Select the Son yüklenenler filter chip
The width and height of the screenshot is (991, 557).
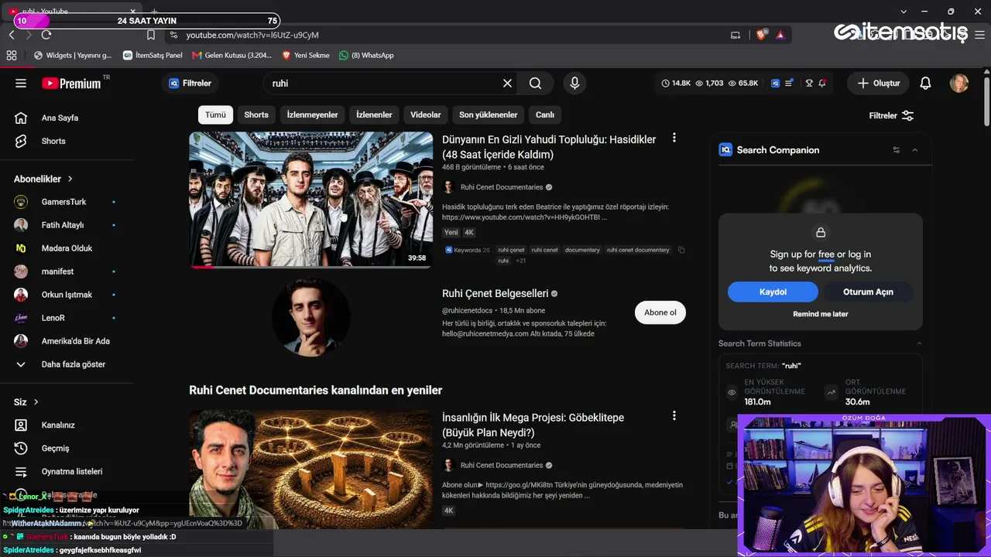point(488,114)
